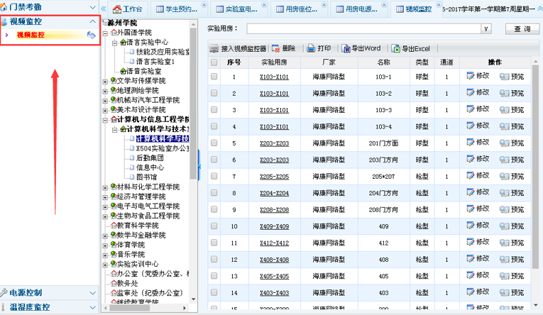Select 视频监控 item in left sidebar
Viewport: 543px width, 315px height.
pos(31,35)
